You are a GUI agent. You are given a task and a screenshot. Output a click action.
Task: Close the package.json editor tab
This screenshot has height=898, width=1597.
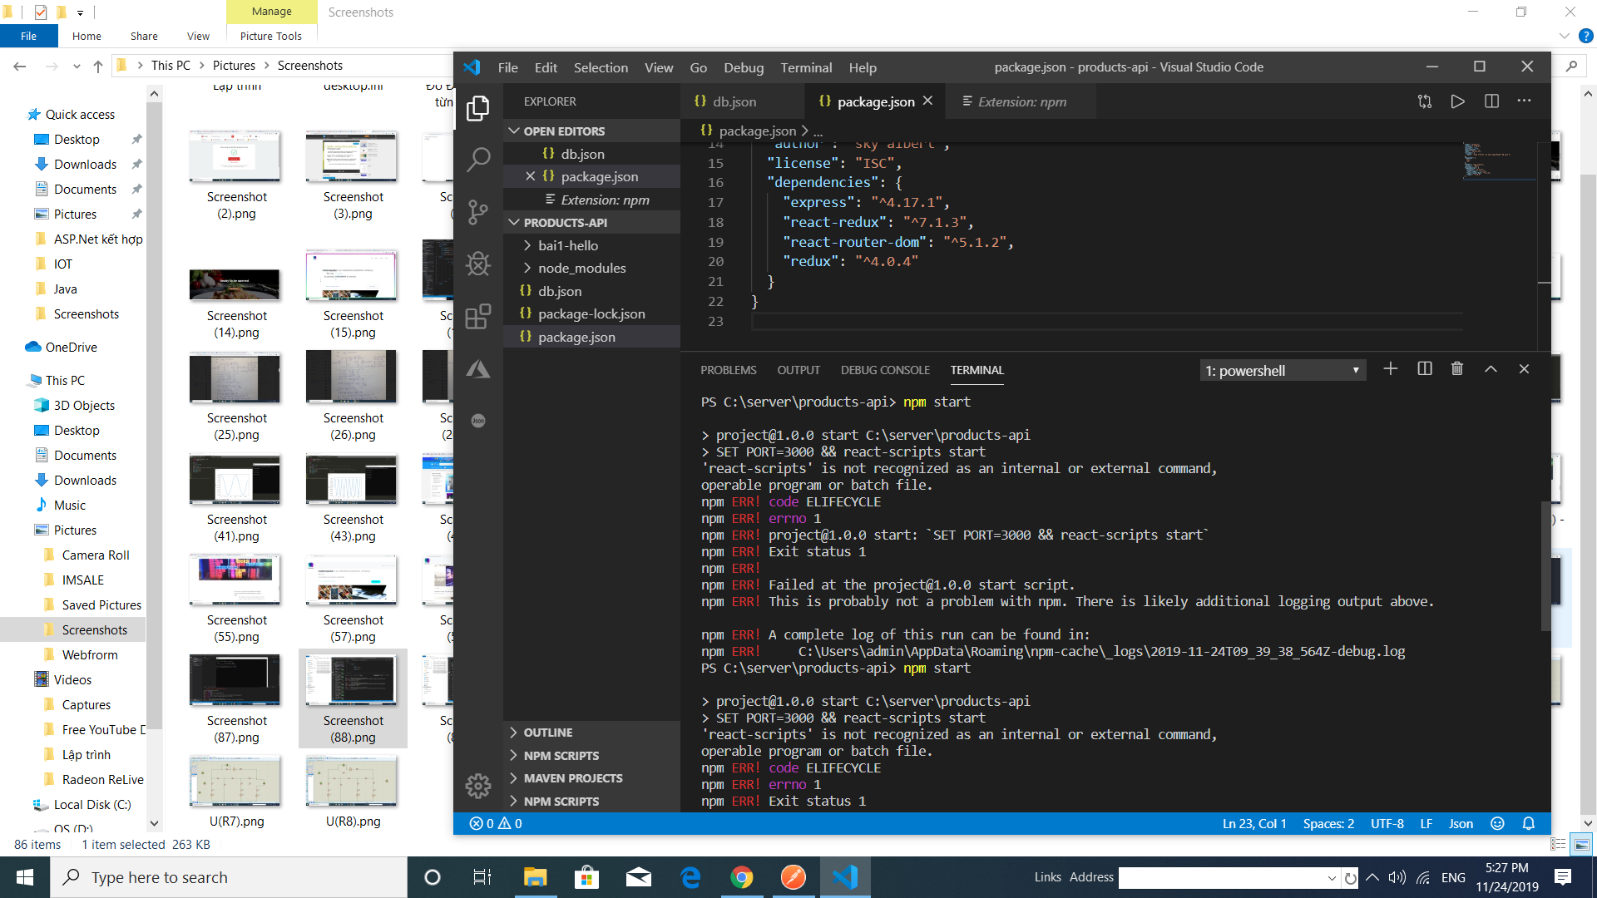[927, 101]
